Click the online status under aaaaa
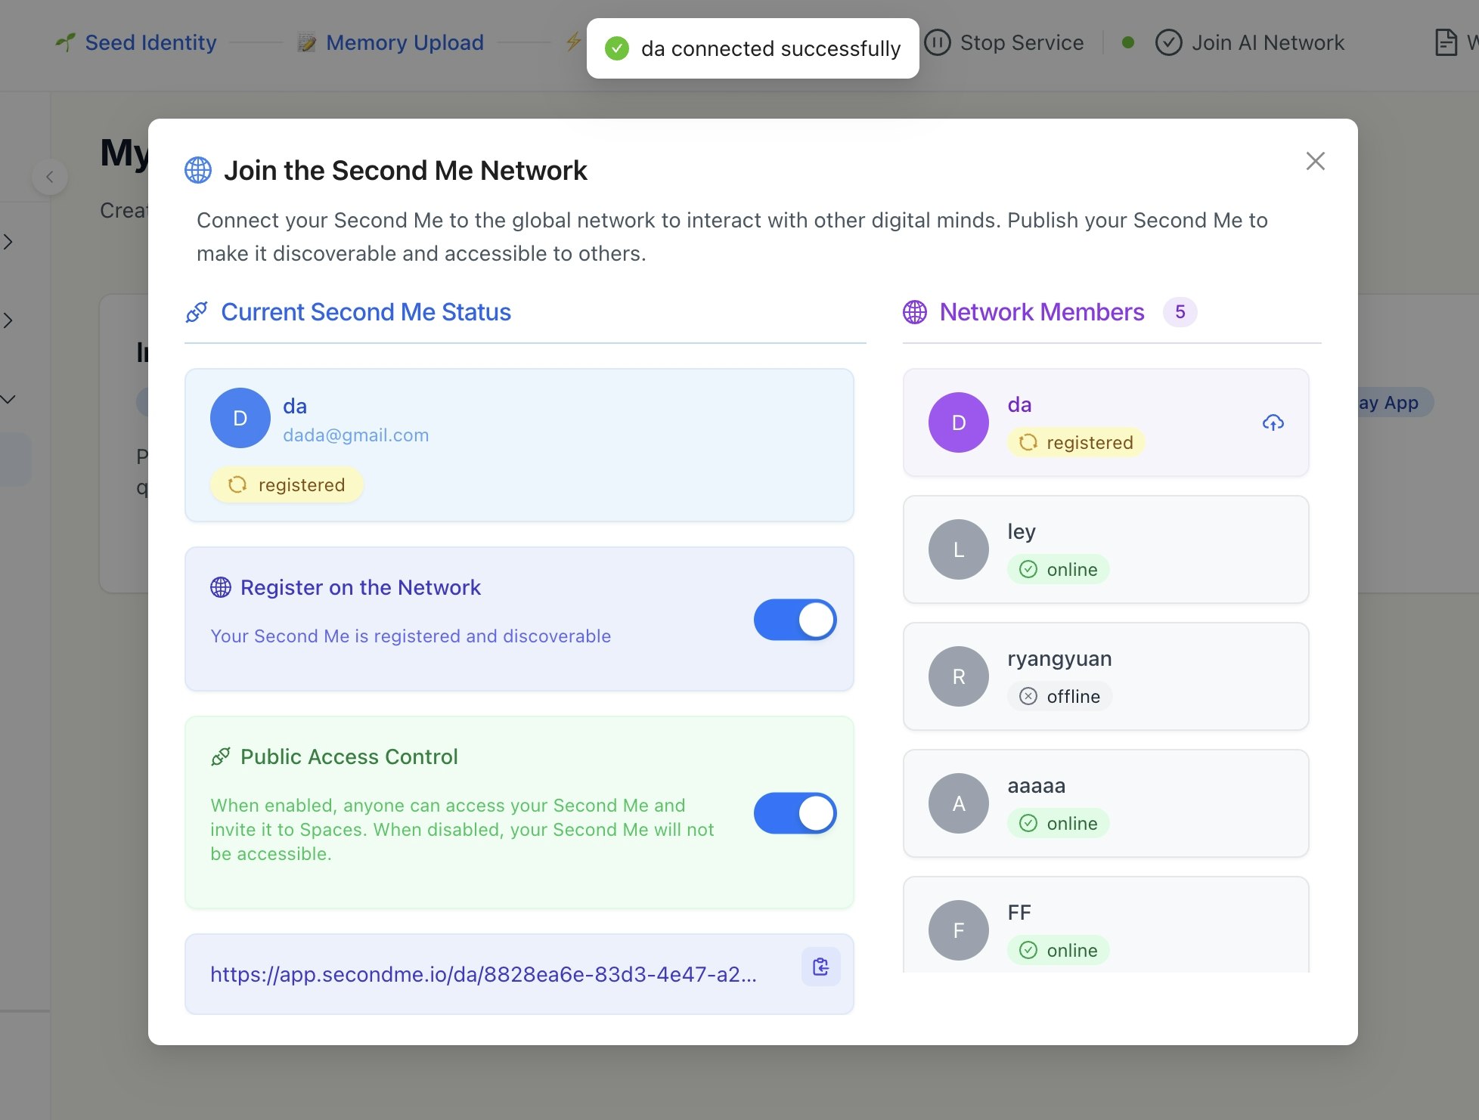Image resolution: width=1479 pixels, height=1120 pixels. [x=1058, y=823]
